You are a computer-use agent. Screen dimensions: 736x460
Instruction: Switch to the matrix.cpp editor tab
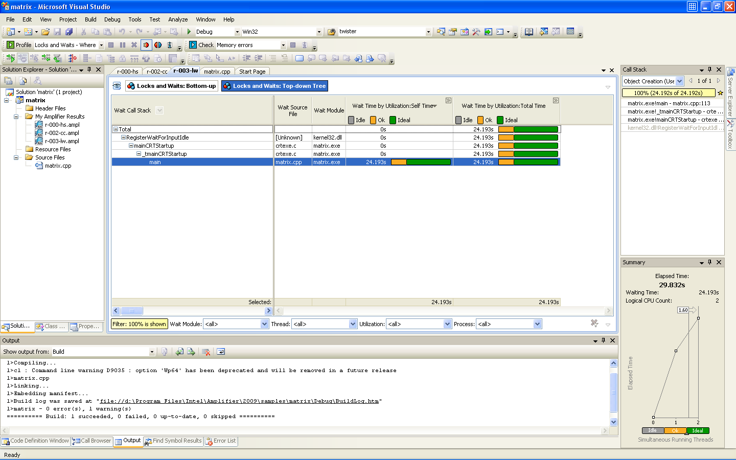(x=217, y=72)
